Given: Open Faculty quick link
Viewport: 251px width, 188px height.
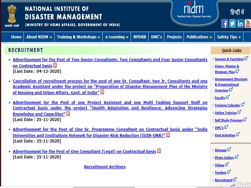Looking at the screenshot, I should (x=220, y=98).
